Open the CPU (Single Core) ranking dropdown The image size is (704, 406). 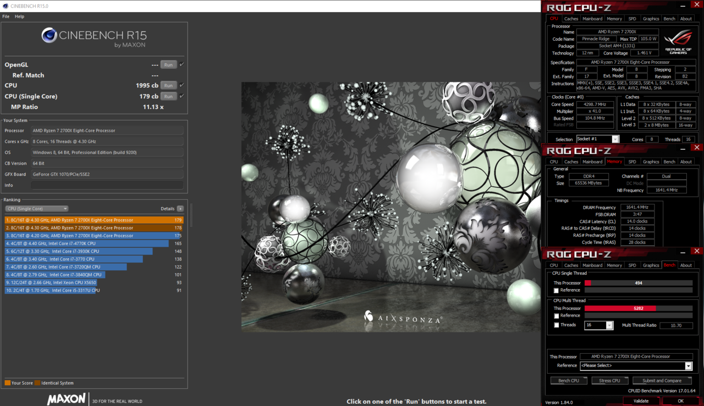[x=37, y=209]
